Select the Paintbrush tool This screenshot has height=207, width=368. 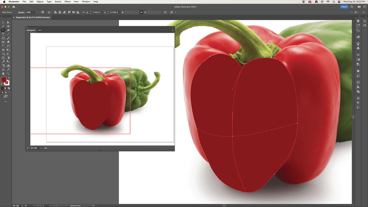pyautogui.click(x=8, y=38)
